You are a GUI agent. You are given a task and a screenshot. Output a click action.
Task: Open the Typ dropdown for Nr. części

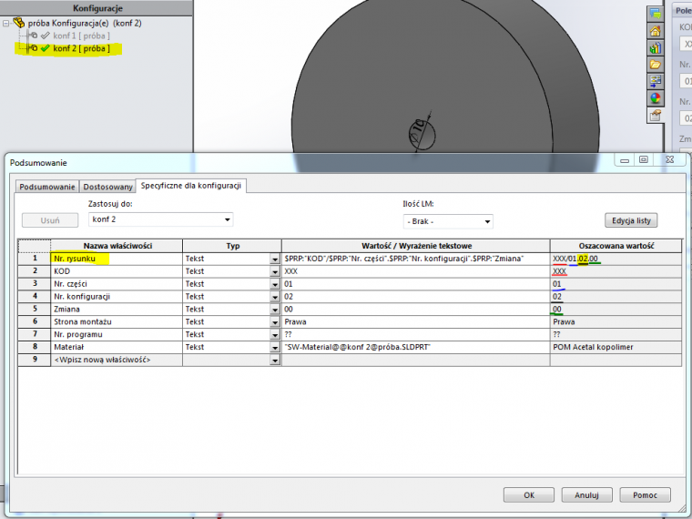275,284
